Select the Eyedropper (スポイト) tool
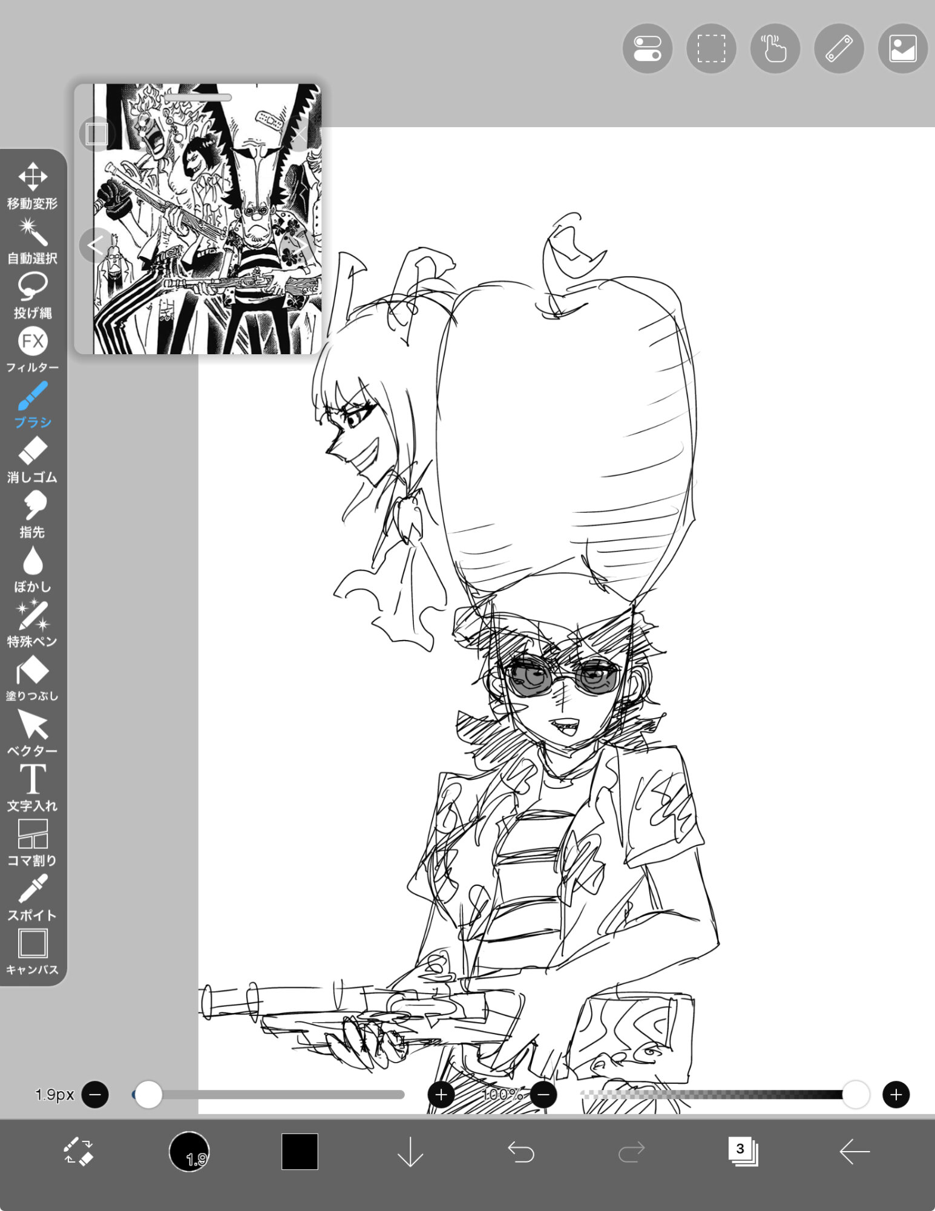This screenshot has height=1211, width=935. tap(33, 897)
